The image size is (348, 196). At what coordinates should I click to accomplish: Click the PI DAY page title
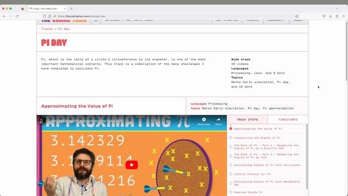pos(54,42)
